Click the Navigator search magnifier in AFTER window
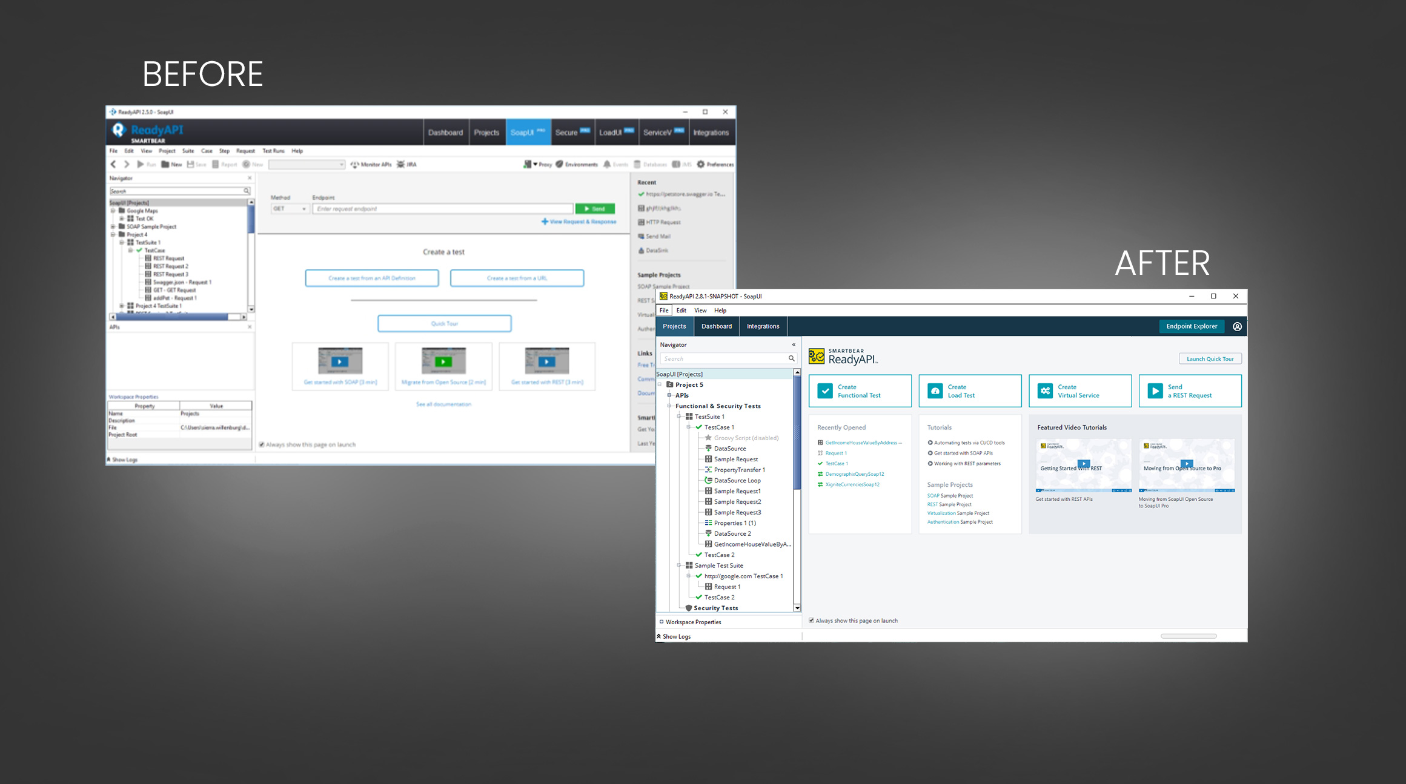 791,358
